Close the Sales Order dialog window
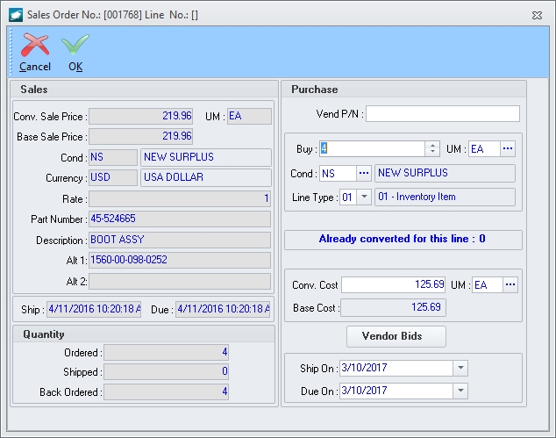This screenshot has height=438, width=556. point(537,15)
